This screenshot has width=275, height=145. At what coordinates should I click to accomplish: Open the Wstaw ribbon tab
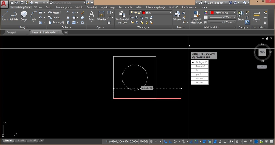coord(38,7)
